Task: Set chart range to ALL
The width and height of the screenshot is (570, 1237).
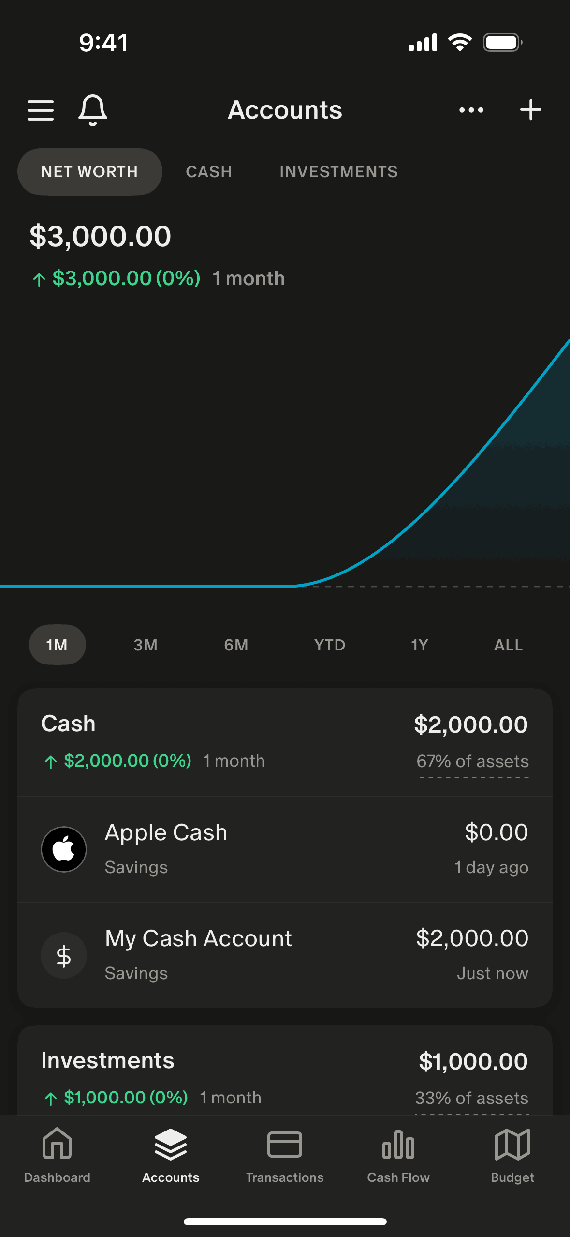Action: 508,645
